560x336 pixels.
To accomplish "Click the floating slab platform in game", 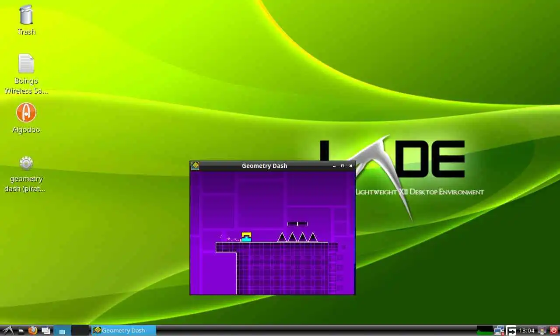I will [x=297, y=224].
